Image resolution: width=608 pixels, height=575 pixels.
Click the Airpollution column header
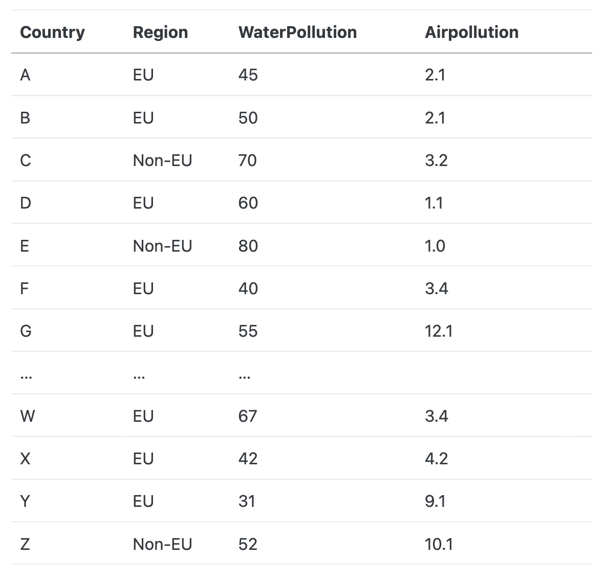(x=471, y=32)
